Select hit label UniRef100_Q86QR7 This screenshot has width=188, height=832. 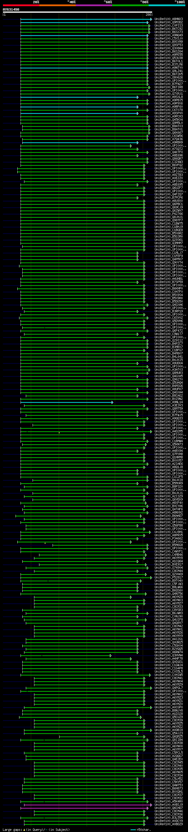pyautogui.click(x=169, y=158)
